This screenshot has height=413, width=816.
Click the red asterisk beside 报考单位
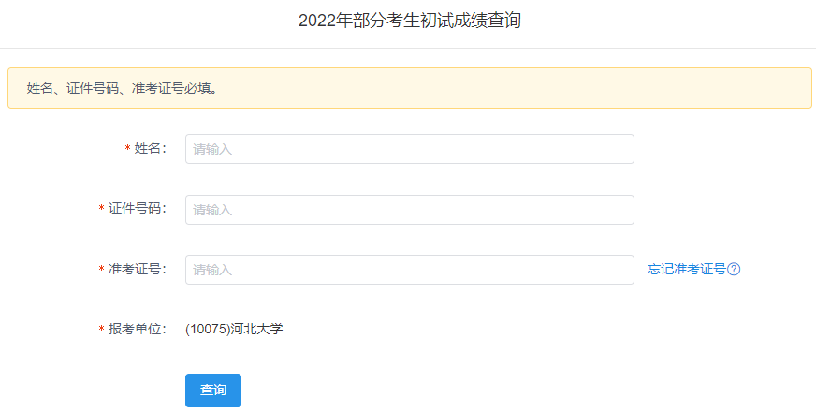pos(101,330)
